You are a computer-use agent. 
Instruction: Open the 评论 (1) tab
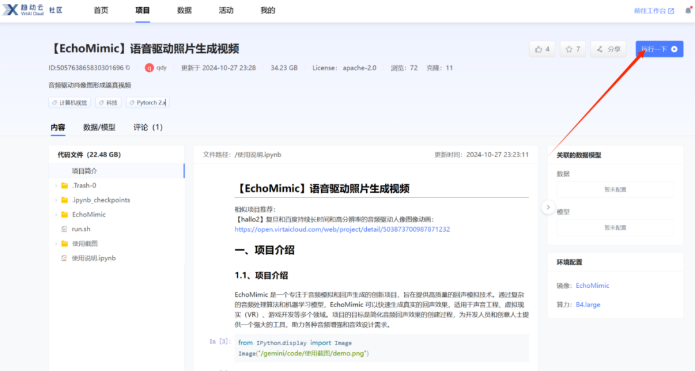(x=148, y=128)
